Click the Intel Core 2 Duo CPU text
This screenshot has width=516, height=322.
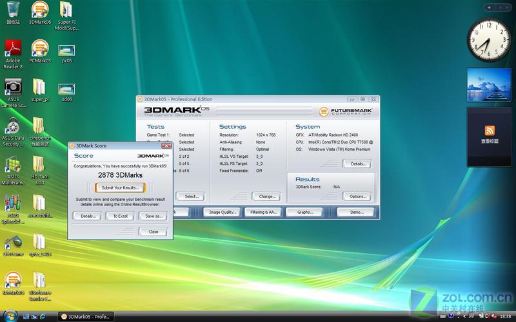341,142
